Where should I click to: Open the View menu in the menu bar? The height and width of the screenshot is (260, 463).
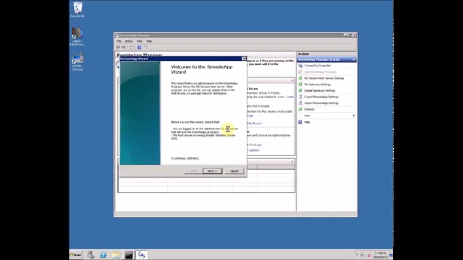(x=139, y=41)
